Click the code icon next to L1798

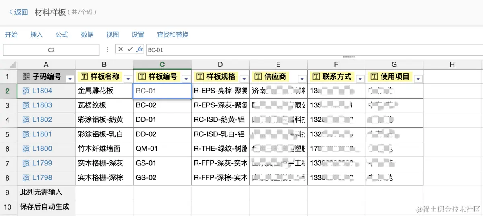(x=26, y=178)
